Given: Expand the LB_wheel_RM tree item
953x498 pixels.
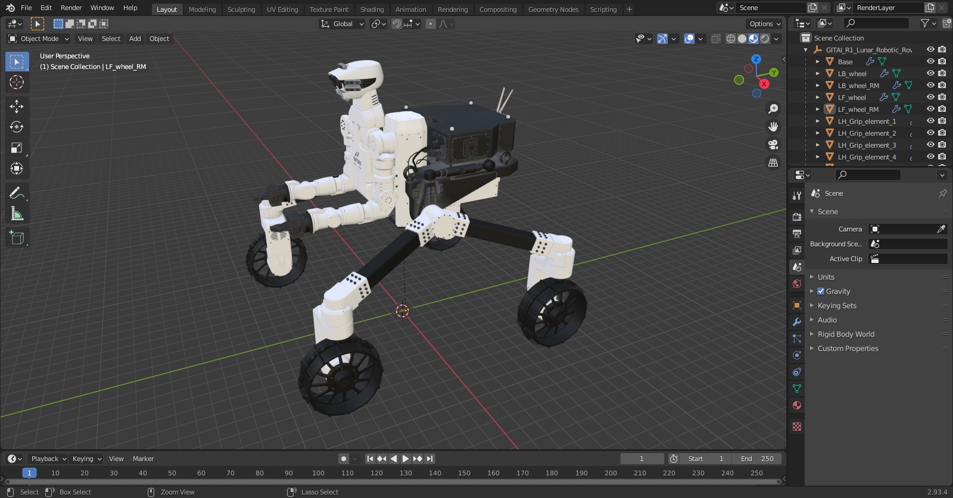Looking at the screenshot, I should tap(818, 85).
